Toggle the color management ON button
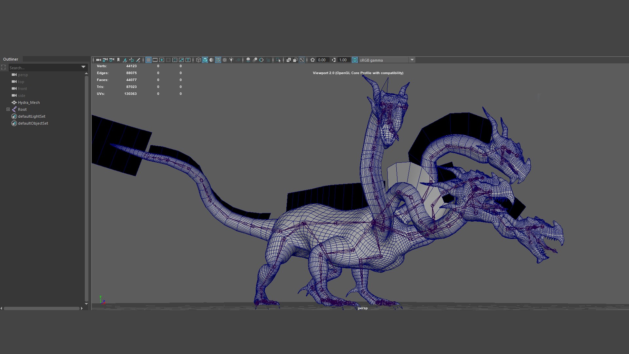This screenshot has height=354, width=629. [355, 60]
